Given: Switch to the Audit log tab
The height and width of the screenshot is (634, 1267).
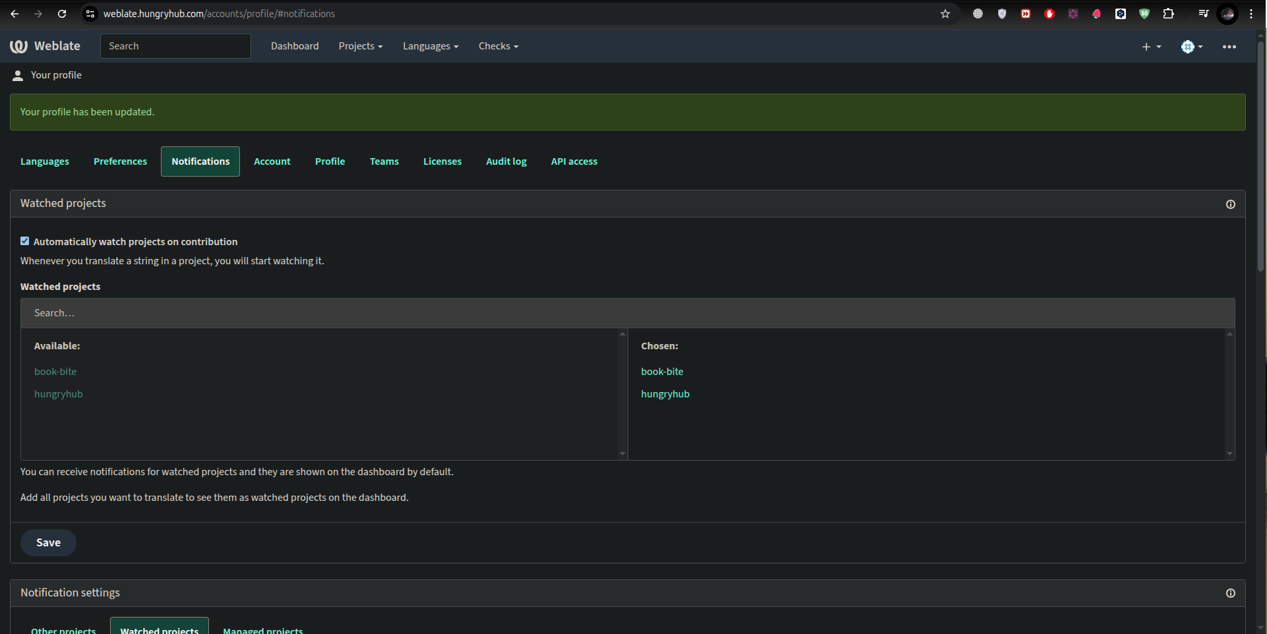Looking at the screenshot, I should [x=506, y=161].
